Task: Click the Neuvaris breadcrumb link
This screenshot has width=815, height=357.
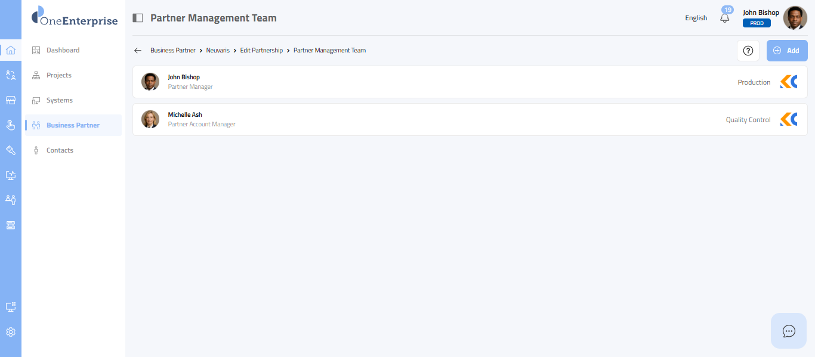Action: (218, 51)
